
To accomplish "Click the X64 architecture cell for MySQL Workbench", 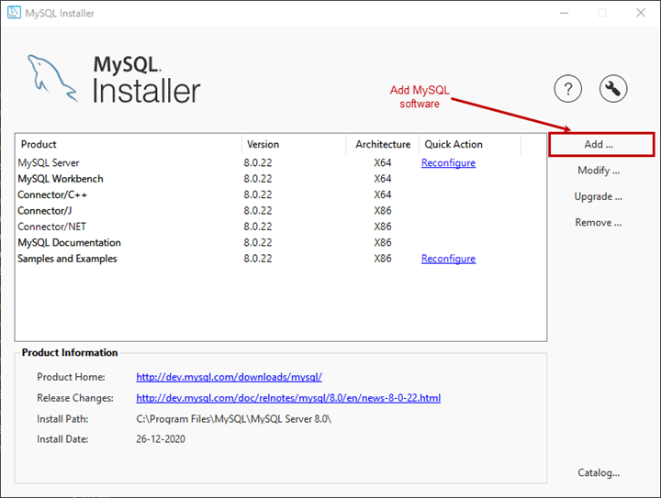I will click(383, 179).
